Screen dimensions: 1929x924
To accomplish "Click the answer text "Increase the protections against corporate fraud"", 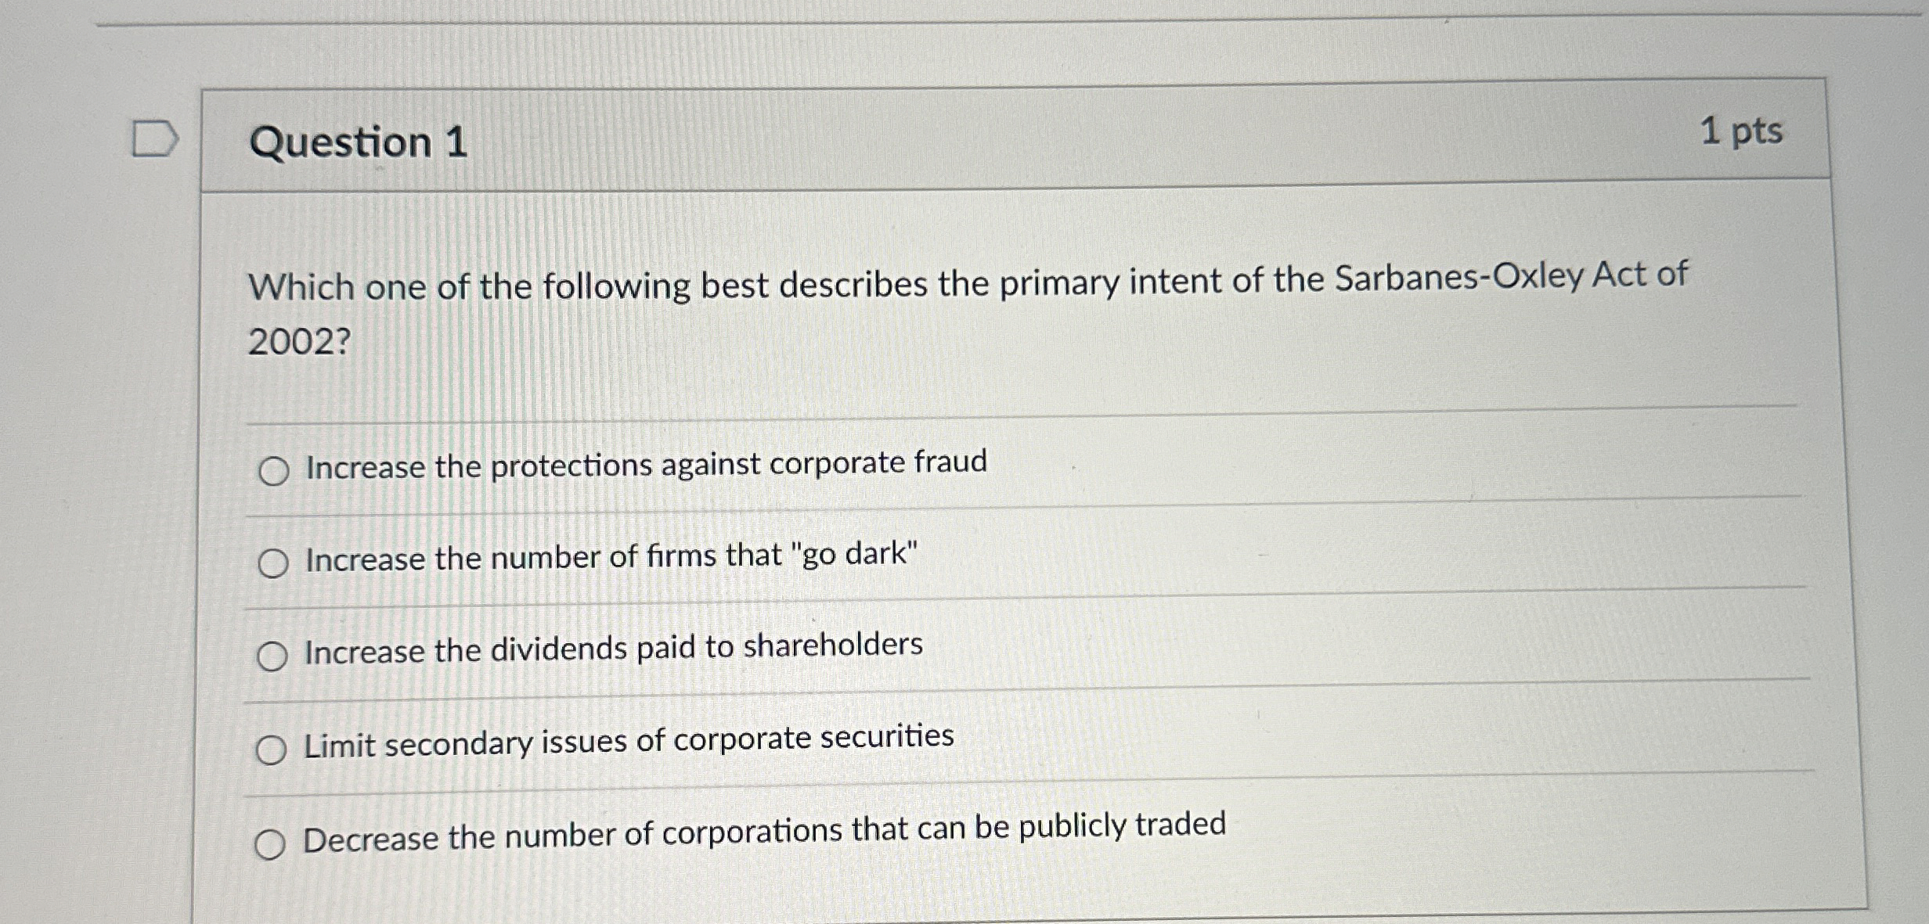I will [646, 465].
